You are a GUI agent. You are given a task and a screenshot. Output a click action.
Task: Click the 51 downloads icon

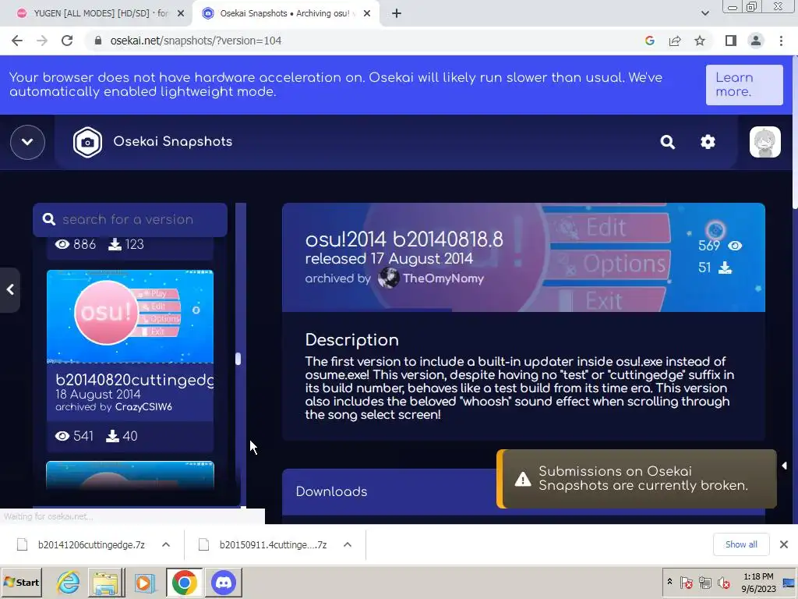point(725,268)
